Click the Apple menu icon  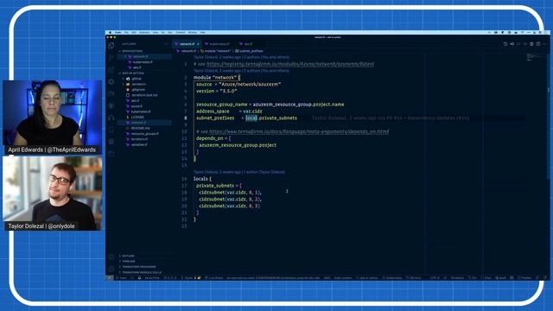(x=110, y=33)
